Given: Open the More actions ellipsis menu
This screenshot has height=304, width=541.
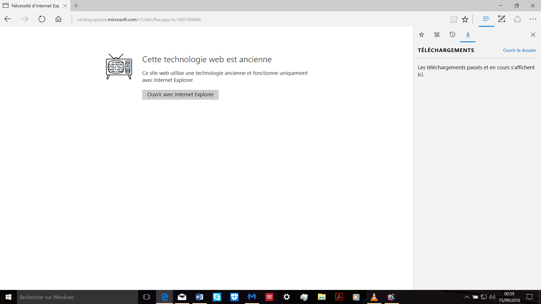Looking at the screenshot, I should pyautogui.click(x=533, y=19).
